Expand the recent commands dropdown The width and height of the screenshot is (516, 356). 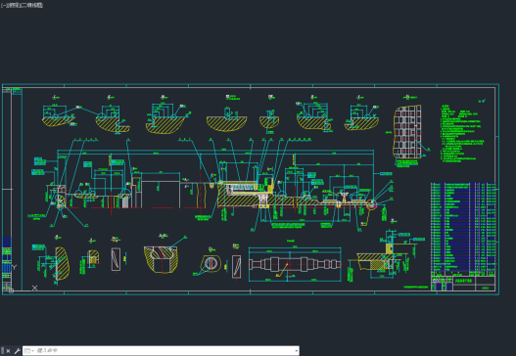[x=29, y=351]
